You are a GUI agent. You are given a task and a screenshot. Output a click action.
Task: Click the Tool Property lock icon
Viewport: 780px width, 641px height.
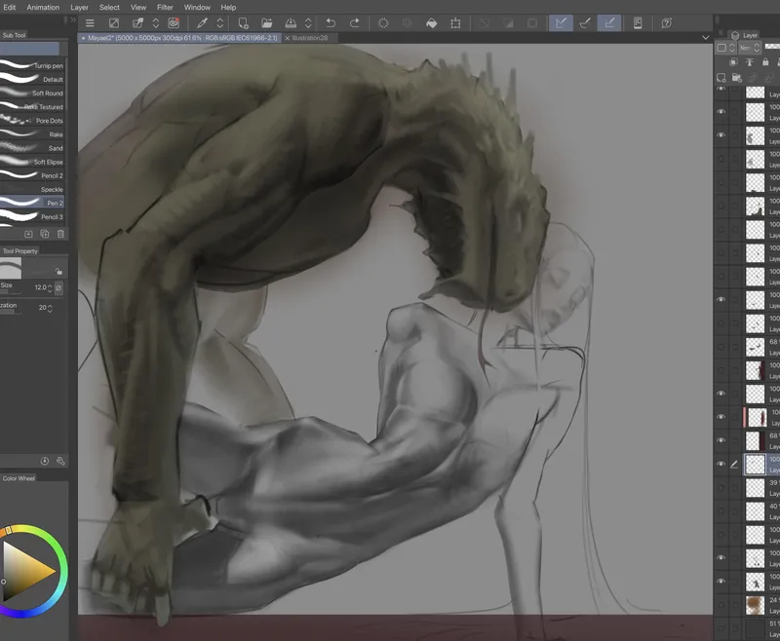click(58, 271)
